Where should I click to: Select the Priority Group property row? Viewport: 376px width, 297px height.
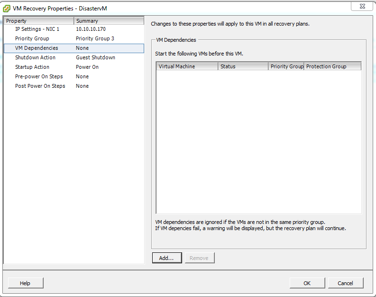tap(74, 38)
